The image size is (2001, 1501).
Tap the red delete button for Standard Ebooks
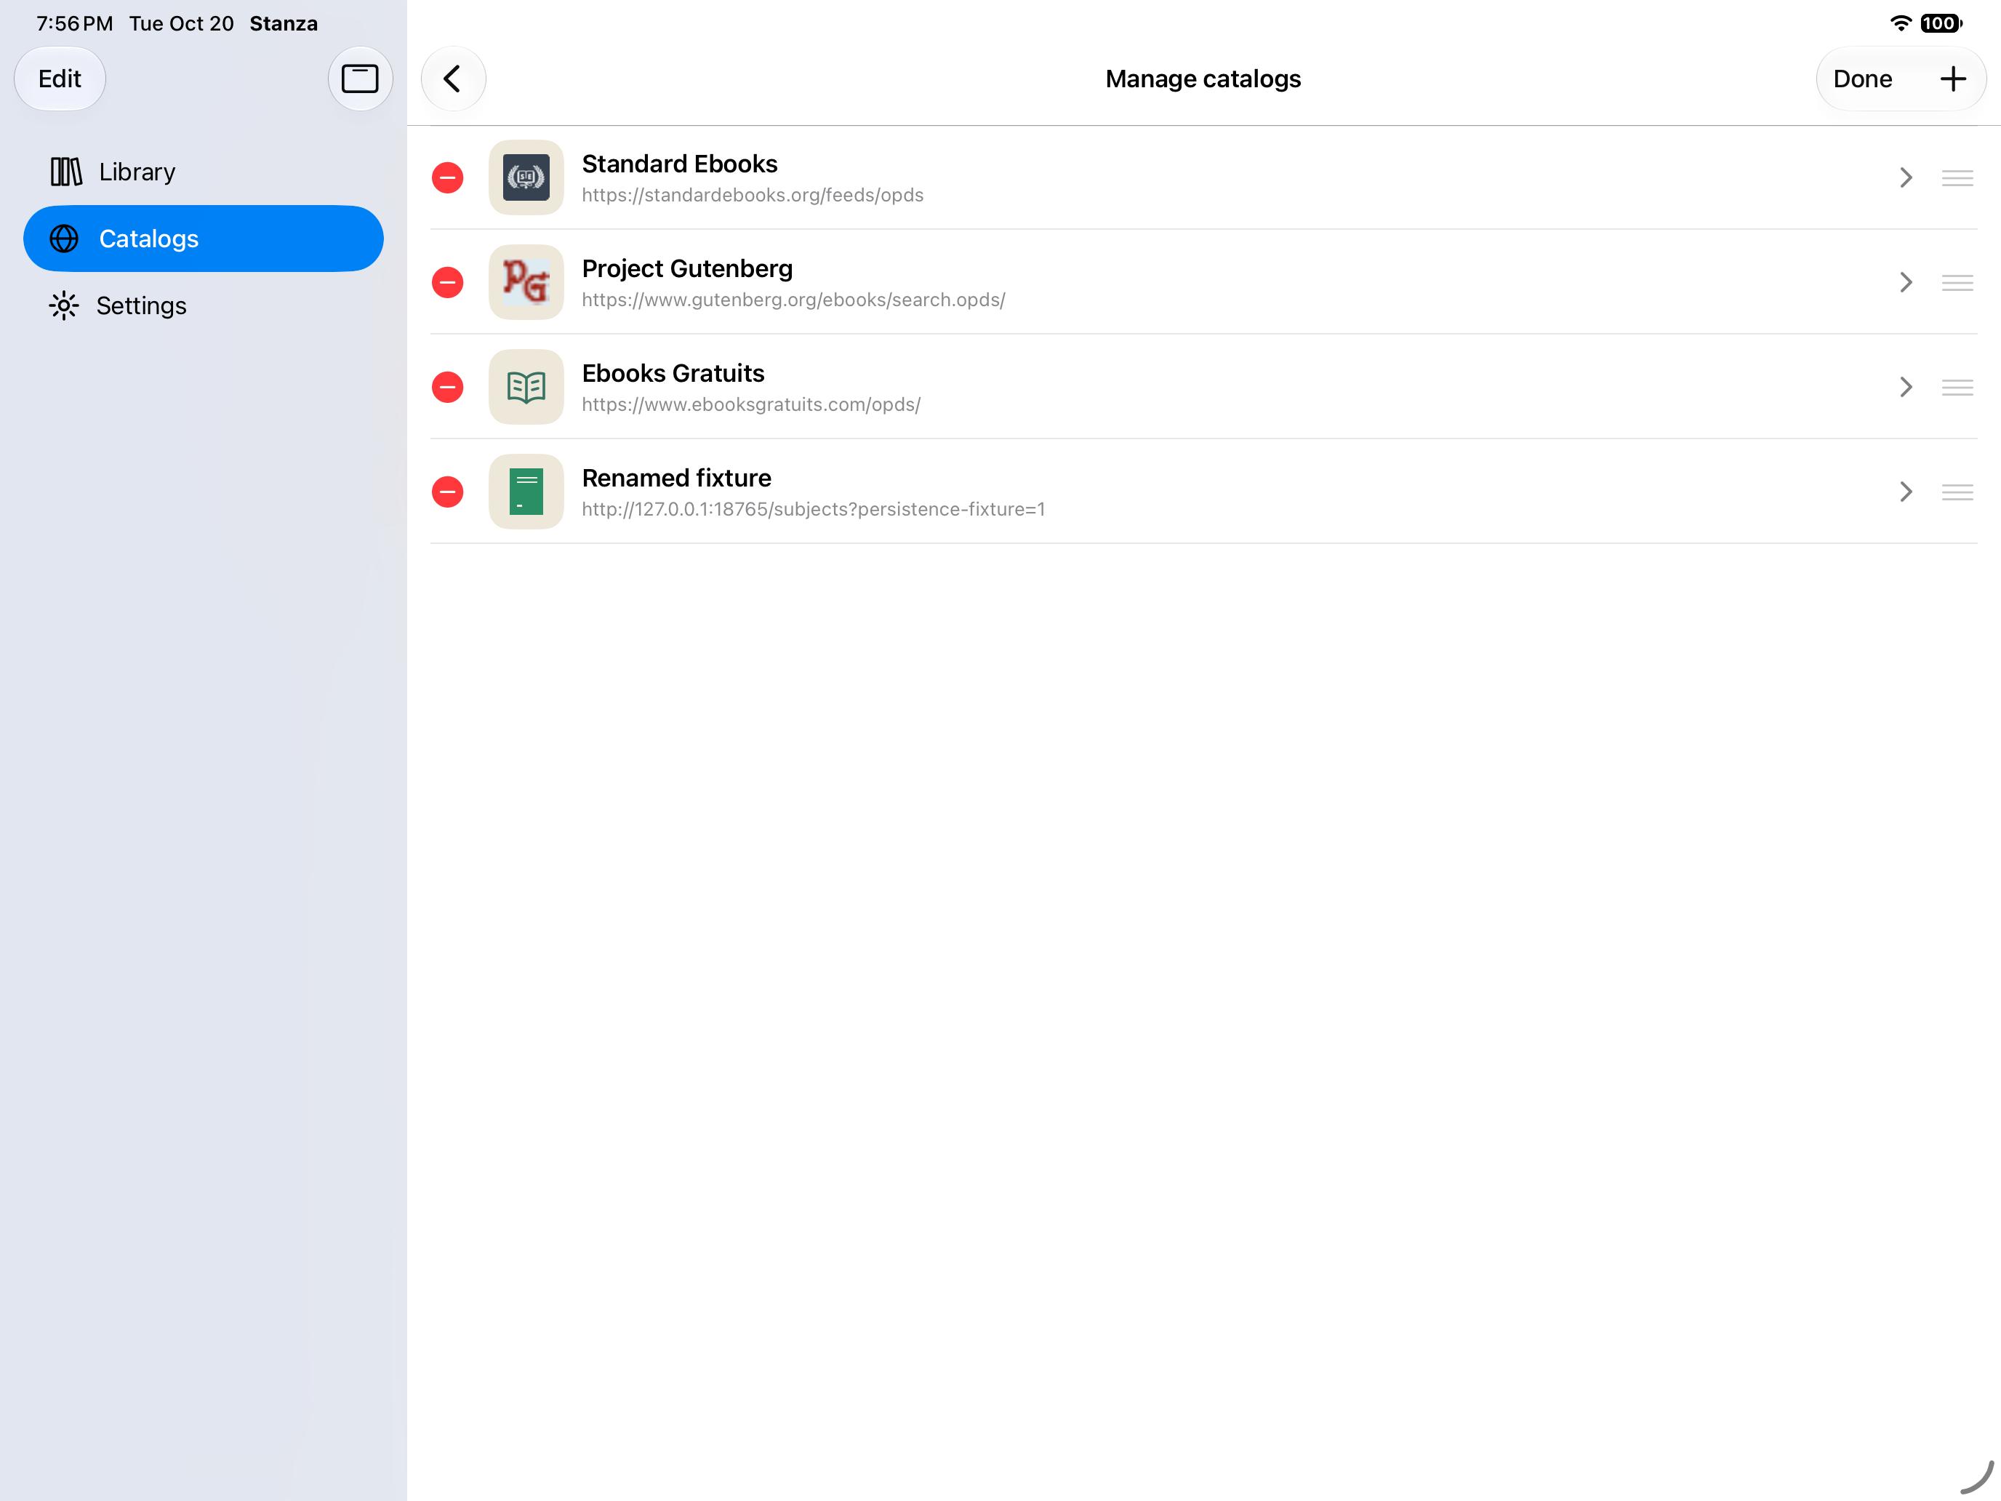click(x=447, y=177)
